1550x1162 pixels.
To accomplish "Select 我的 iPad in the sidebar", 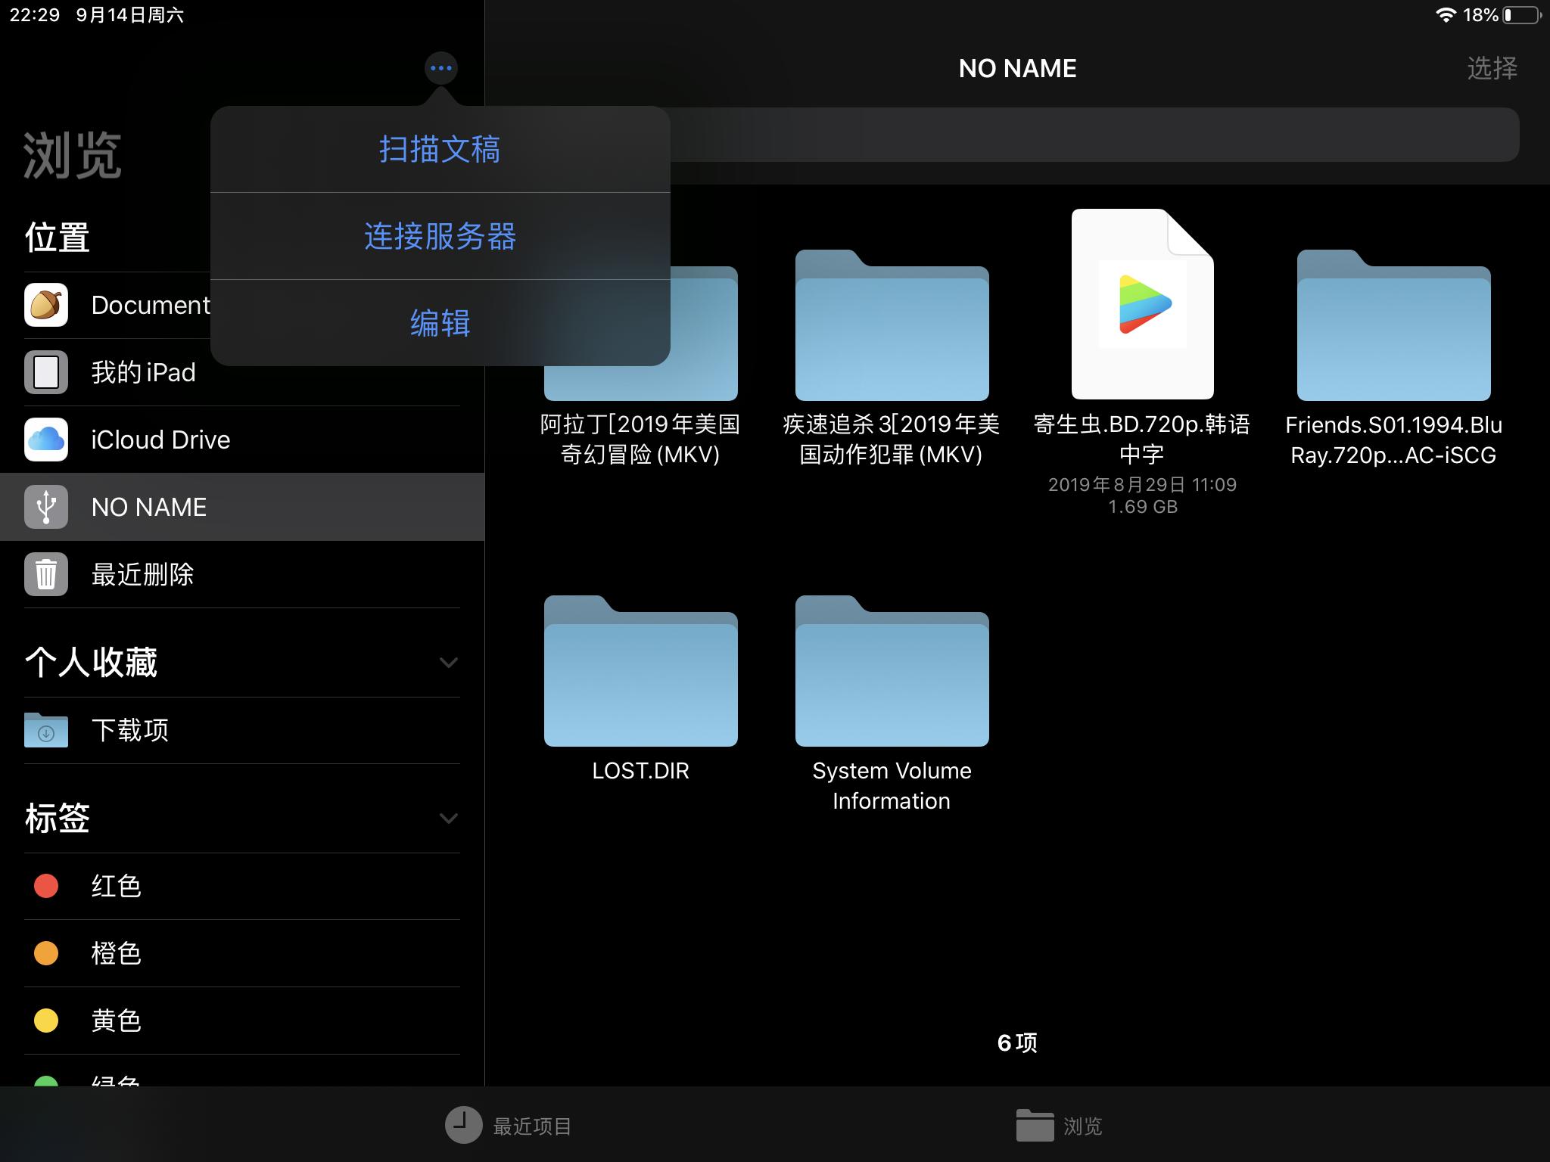I will tap(144, 371).
